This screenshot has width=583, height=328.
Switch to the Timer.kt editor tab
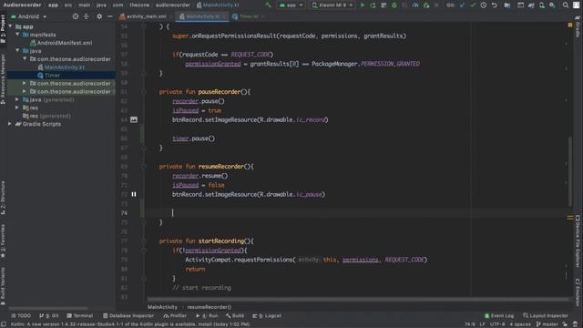(x=248, y=16)
